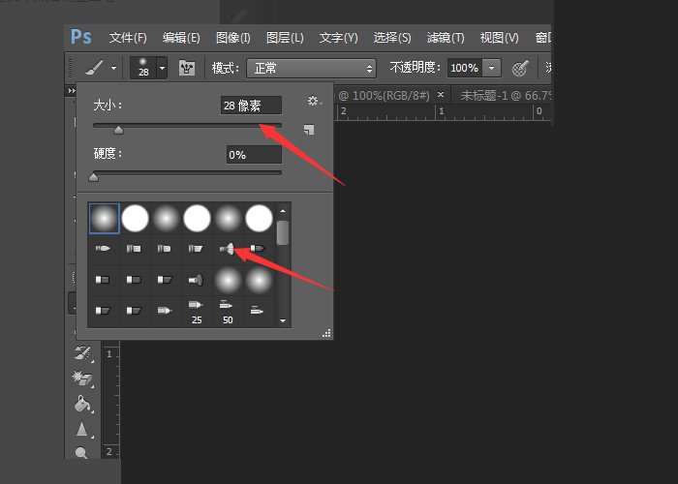Select the fan-shaped bristle brush preset
This screenshot has width=678, height=484.
227,249
